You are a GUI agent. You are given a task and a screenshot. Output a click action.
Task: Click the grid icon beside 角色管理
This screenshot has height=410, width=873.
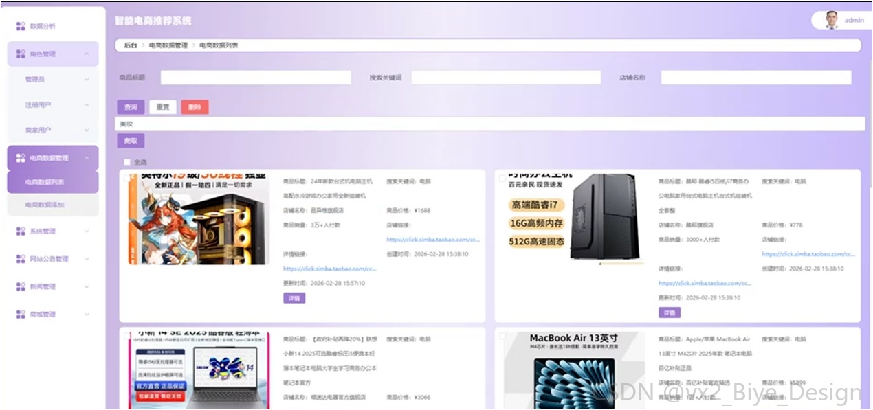pyautogui.click(x=21, y=54)
